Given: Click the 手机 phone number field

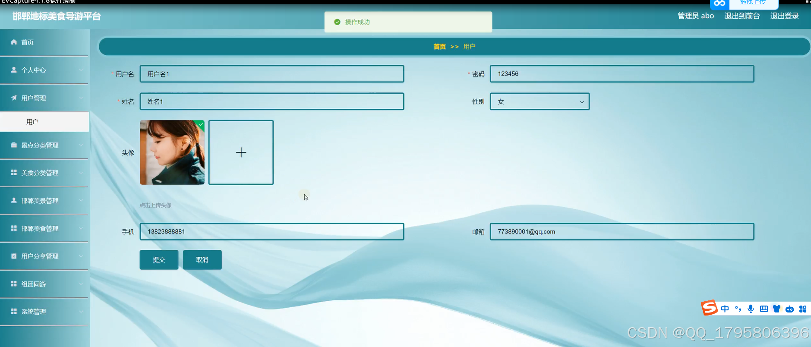Looking at the screenshot, I should [272, 231].
